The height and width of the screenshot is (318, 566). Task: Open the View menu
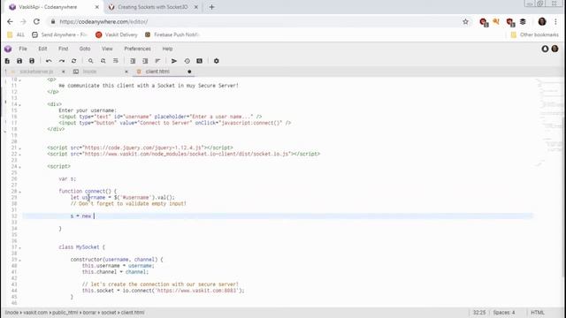coord(107,49)
